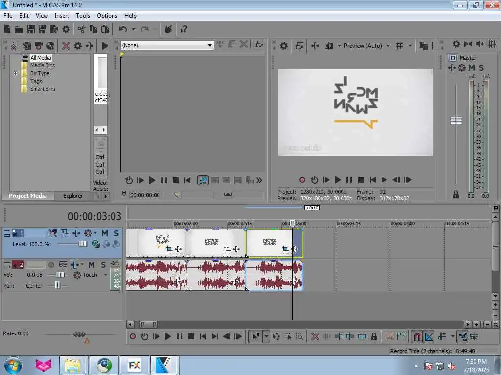
Task: Open the (None) preset dropdown
Action: pyautogui.click(x=167, y=45)
